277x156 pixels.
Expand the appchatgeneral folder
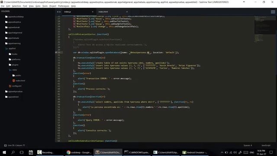point(13,33)
